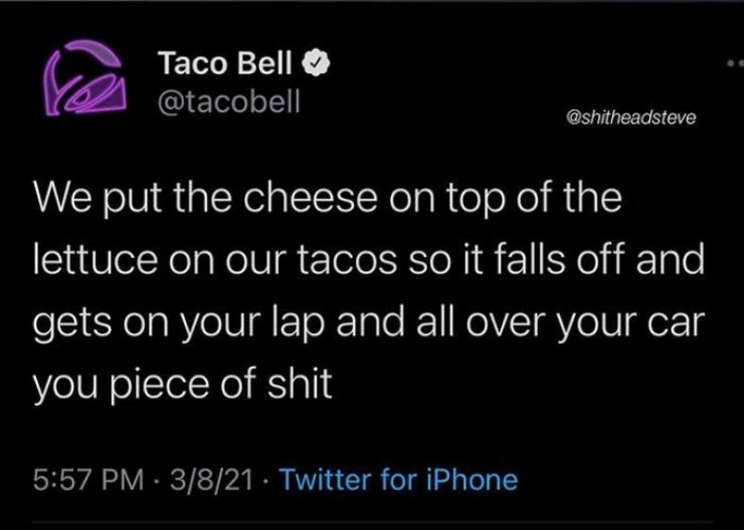The height and width of the screenshot is (530, 744).
Task: Click the @shitheadsteve watermark
Action: coord(631,117)
